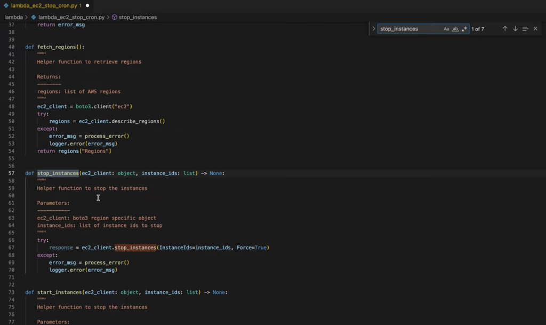Click the Python icon on the tab
Image resolution: width=546 pixels, height=325 pixels.
click(6, 5)
